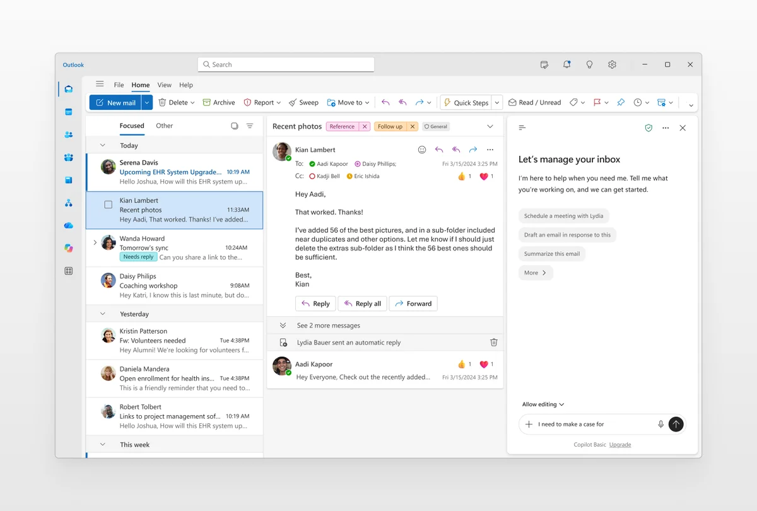Open notifications bell icon
This screenshot has width=757, height=511.
tap(567, 64)
